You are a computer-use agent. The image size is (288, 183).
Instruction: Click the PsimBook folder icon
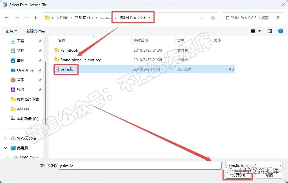57,50
